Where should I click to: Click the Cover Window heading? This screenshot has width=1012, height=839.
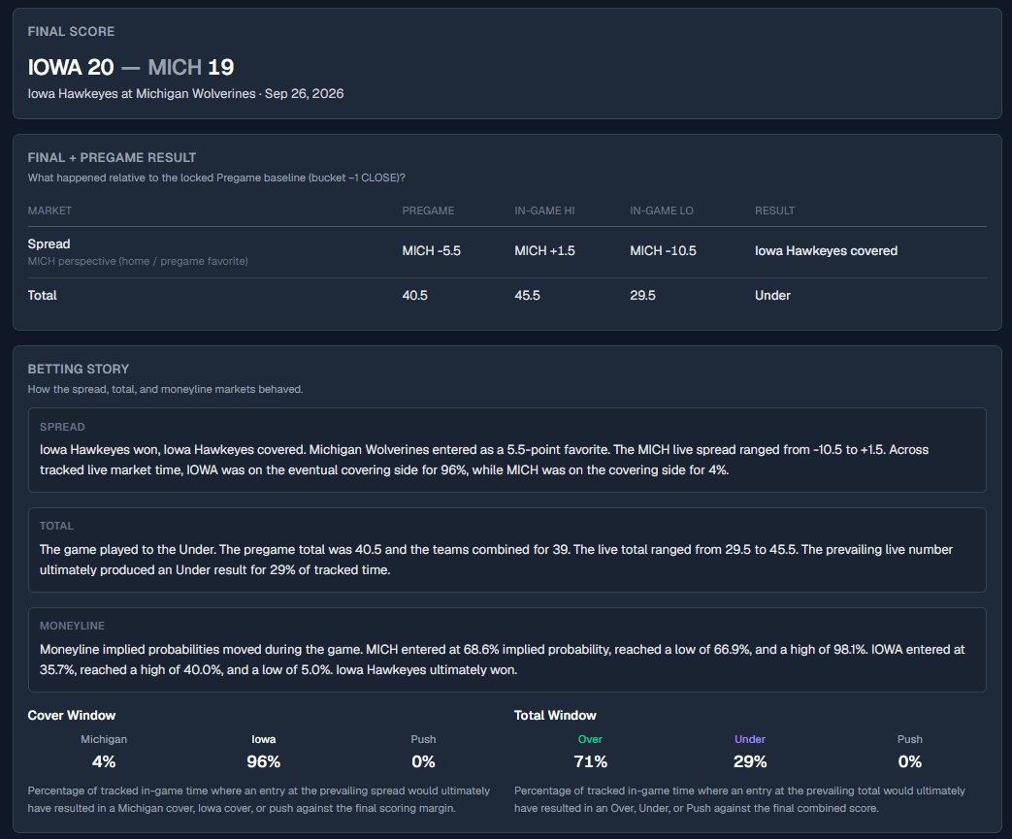(72, 715)
